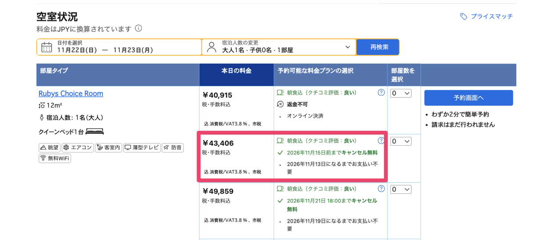Click the 予約画面へ reserve button

469,98
